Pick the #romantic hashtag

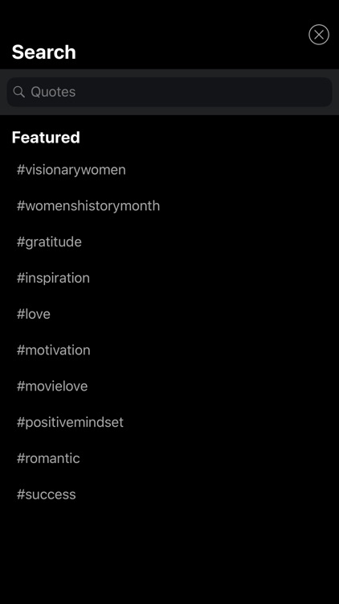click(48, 458)
